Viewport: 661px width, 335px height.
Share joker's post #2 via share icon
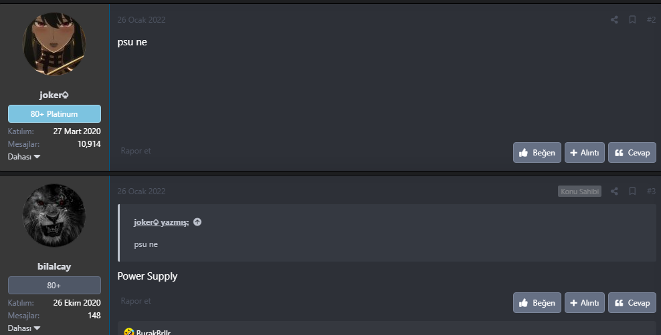pos(614,20)
